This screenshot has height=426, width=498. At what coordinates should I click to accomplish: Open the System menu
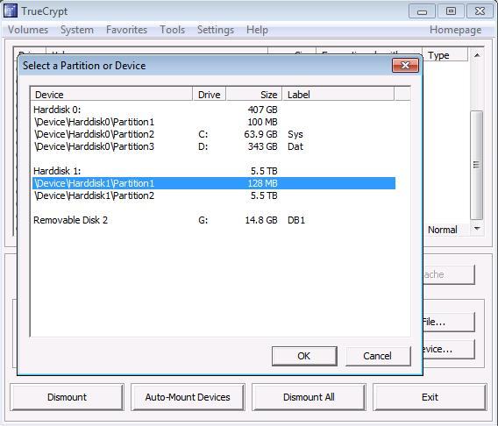pyautogui.click(x=77, y=30)
